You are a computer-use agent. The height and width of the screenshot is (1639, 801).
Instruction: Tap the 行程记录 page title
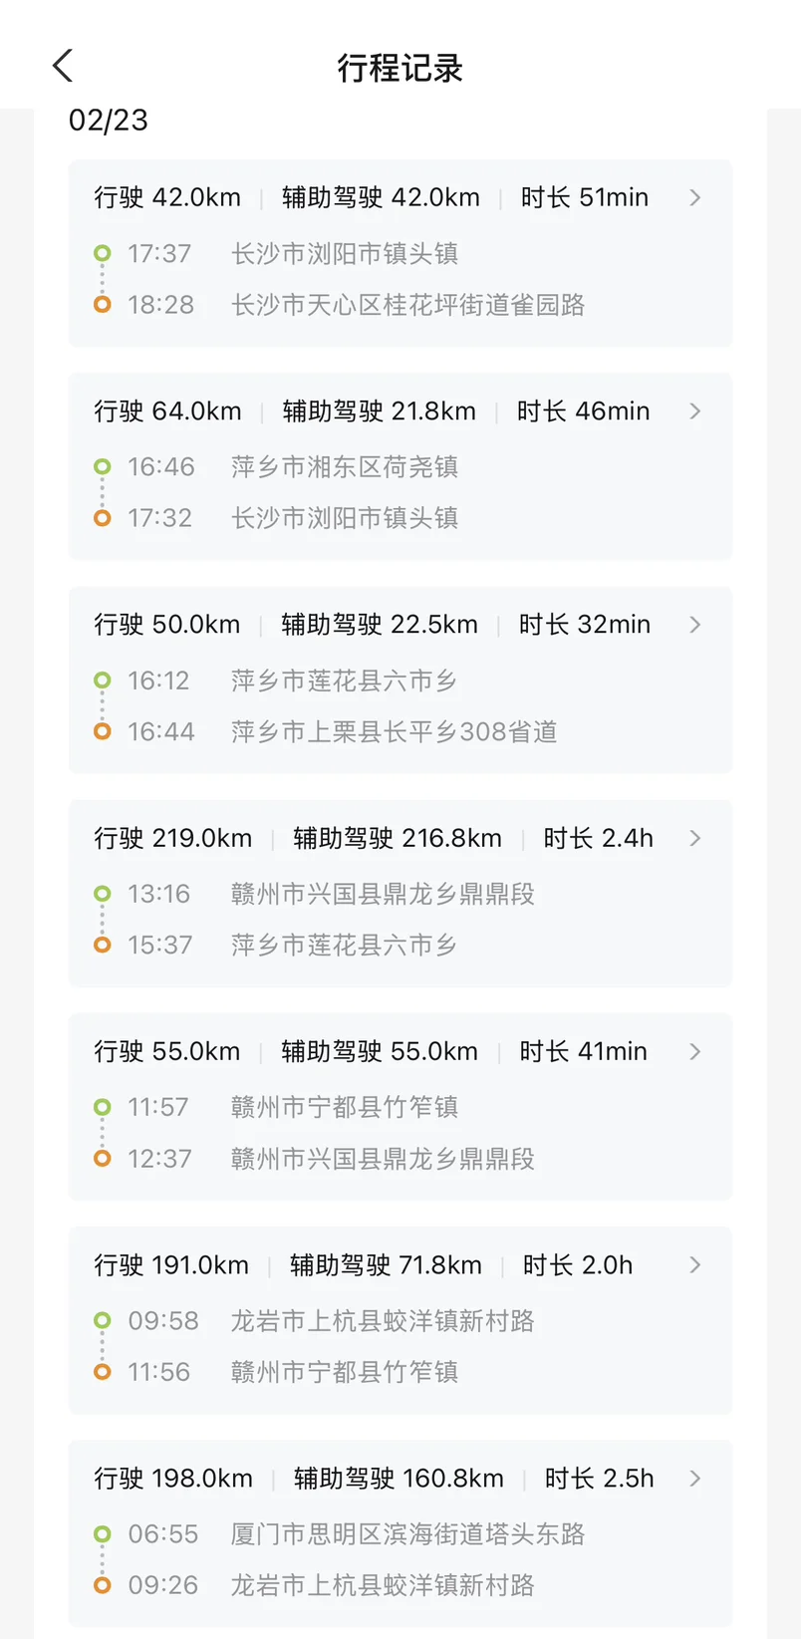tap(400, 68)
